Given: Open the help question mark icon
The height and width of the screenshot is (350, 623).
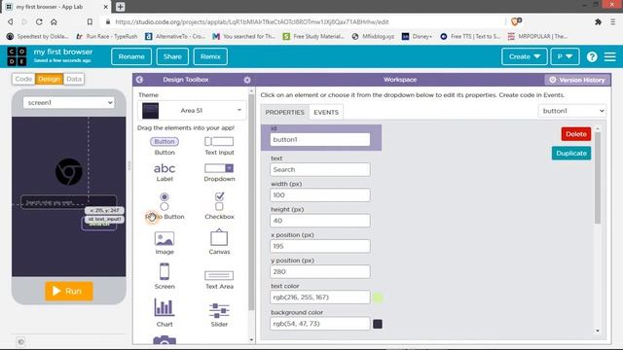Looking at the screenshot, I should point(592,56).
